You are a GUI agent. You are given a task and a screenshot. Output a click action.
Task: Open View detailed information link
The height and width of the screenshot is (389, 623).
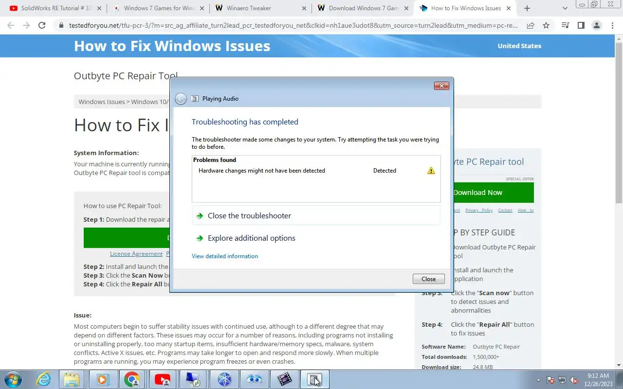click(225, 256)
